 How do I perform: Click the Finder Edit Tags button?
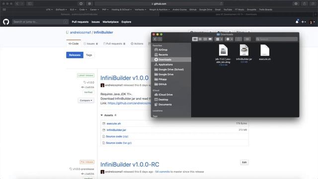[247, 39]
